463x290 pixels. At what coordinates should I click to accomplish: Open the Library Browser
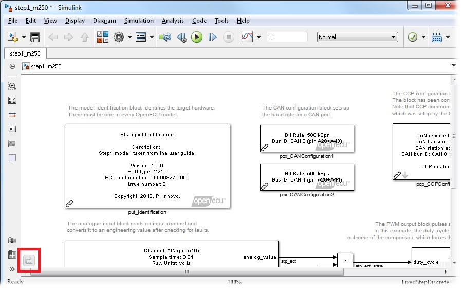pyautogui.click(x=103, y=37)
